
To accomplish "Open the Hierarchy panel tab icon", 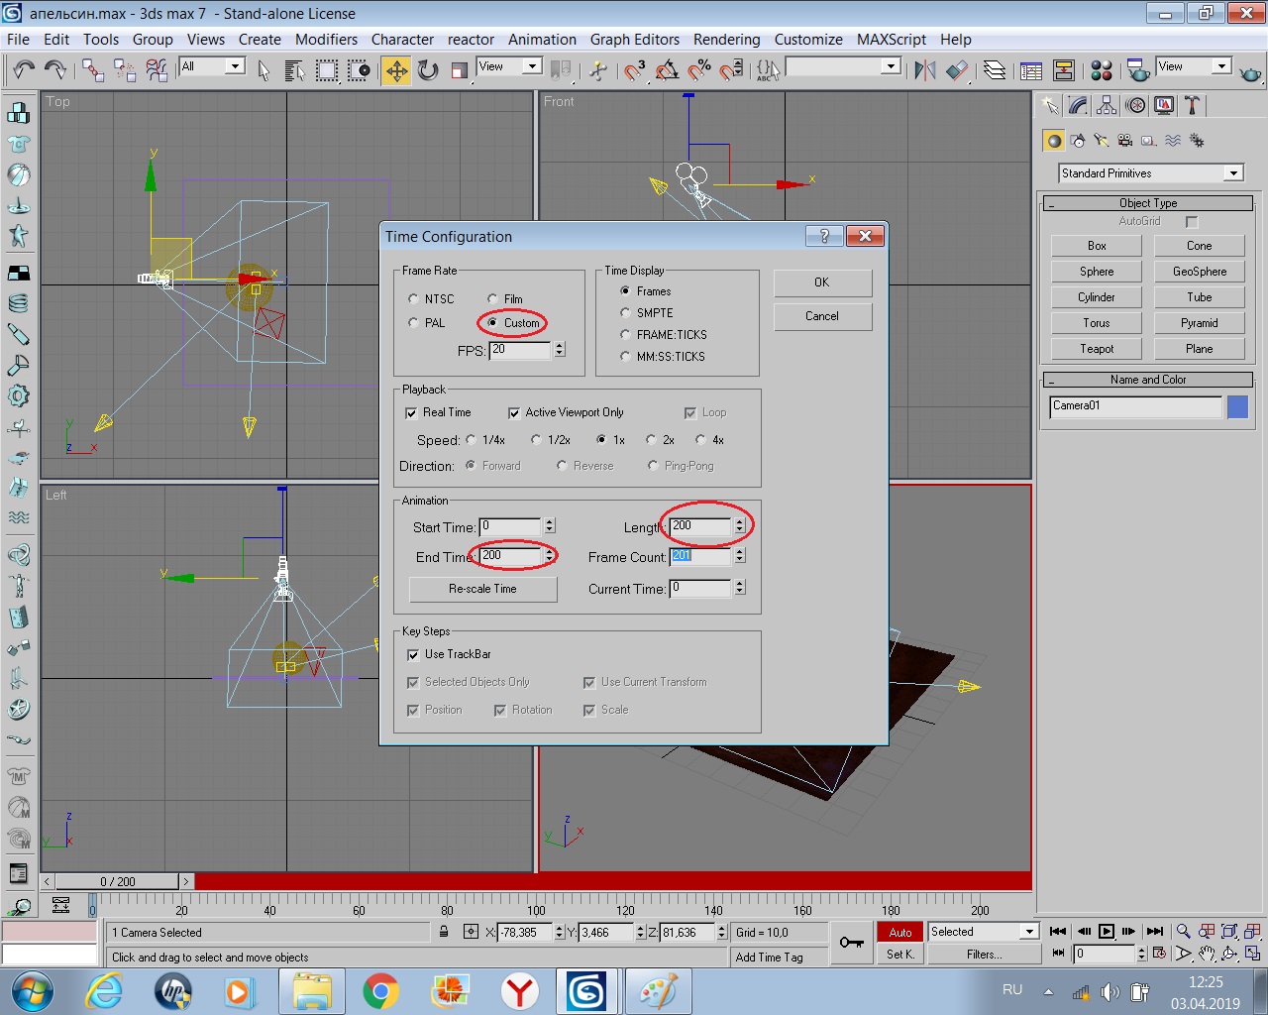I will (x=1107, y=105).
